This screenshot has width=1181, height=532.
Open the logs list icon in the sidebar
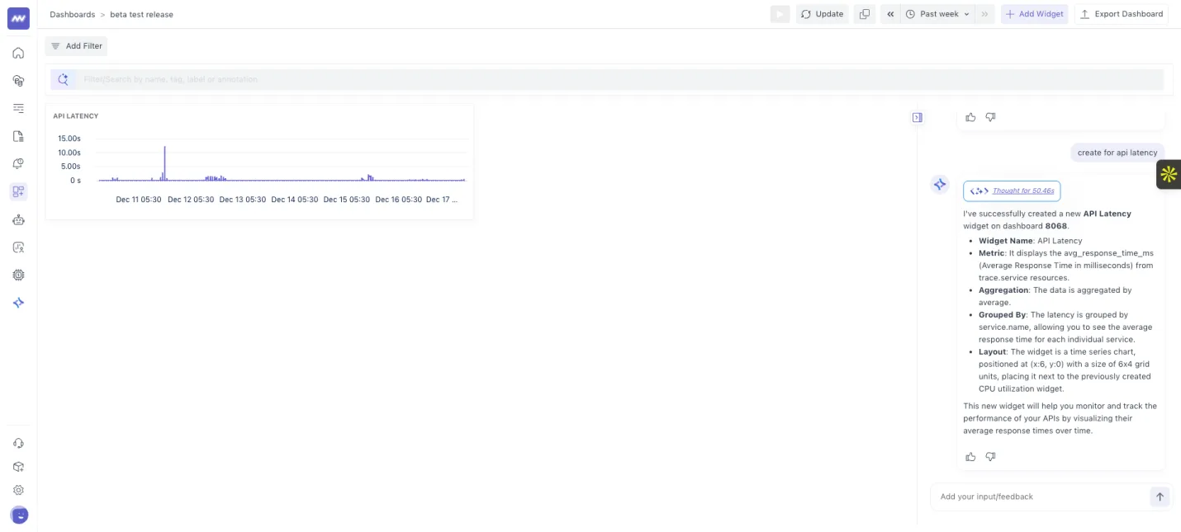[x=18, y=108]
